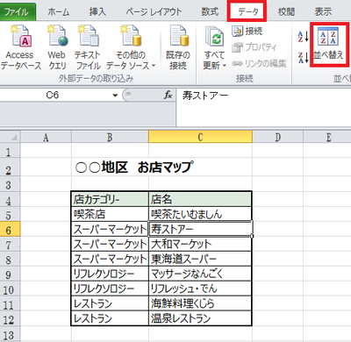
Task: Click the sort descending Z-A icon
Action: [x=303, y=57]
